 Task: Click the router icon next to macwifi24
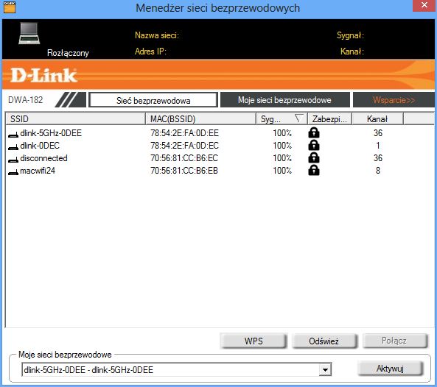tap(13, 172)
